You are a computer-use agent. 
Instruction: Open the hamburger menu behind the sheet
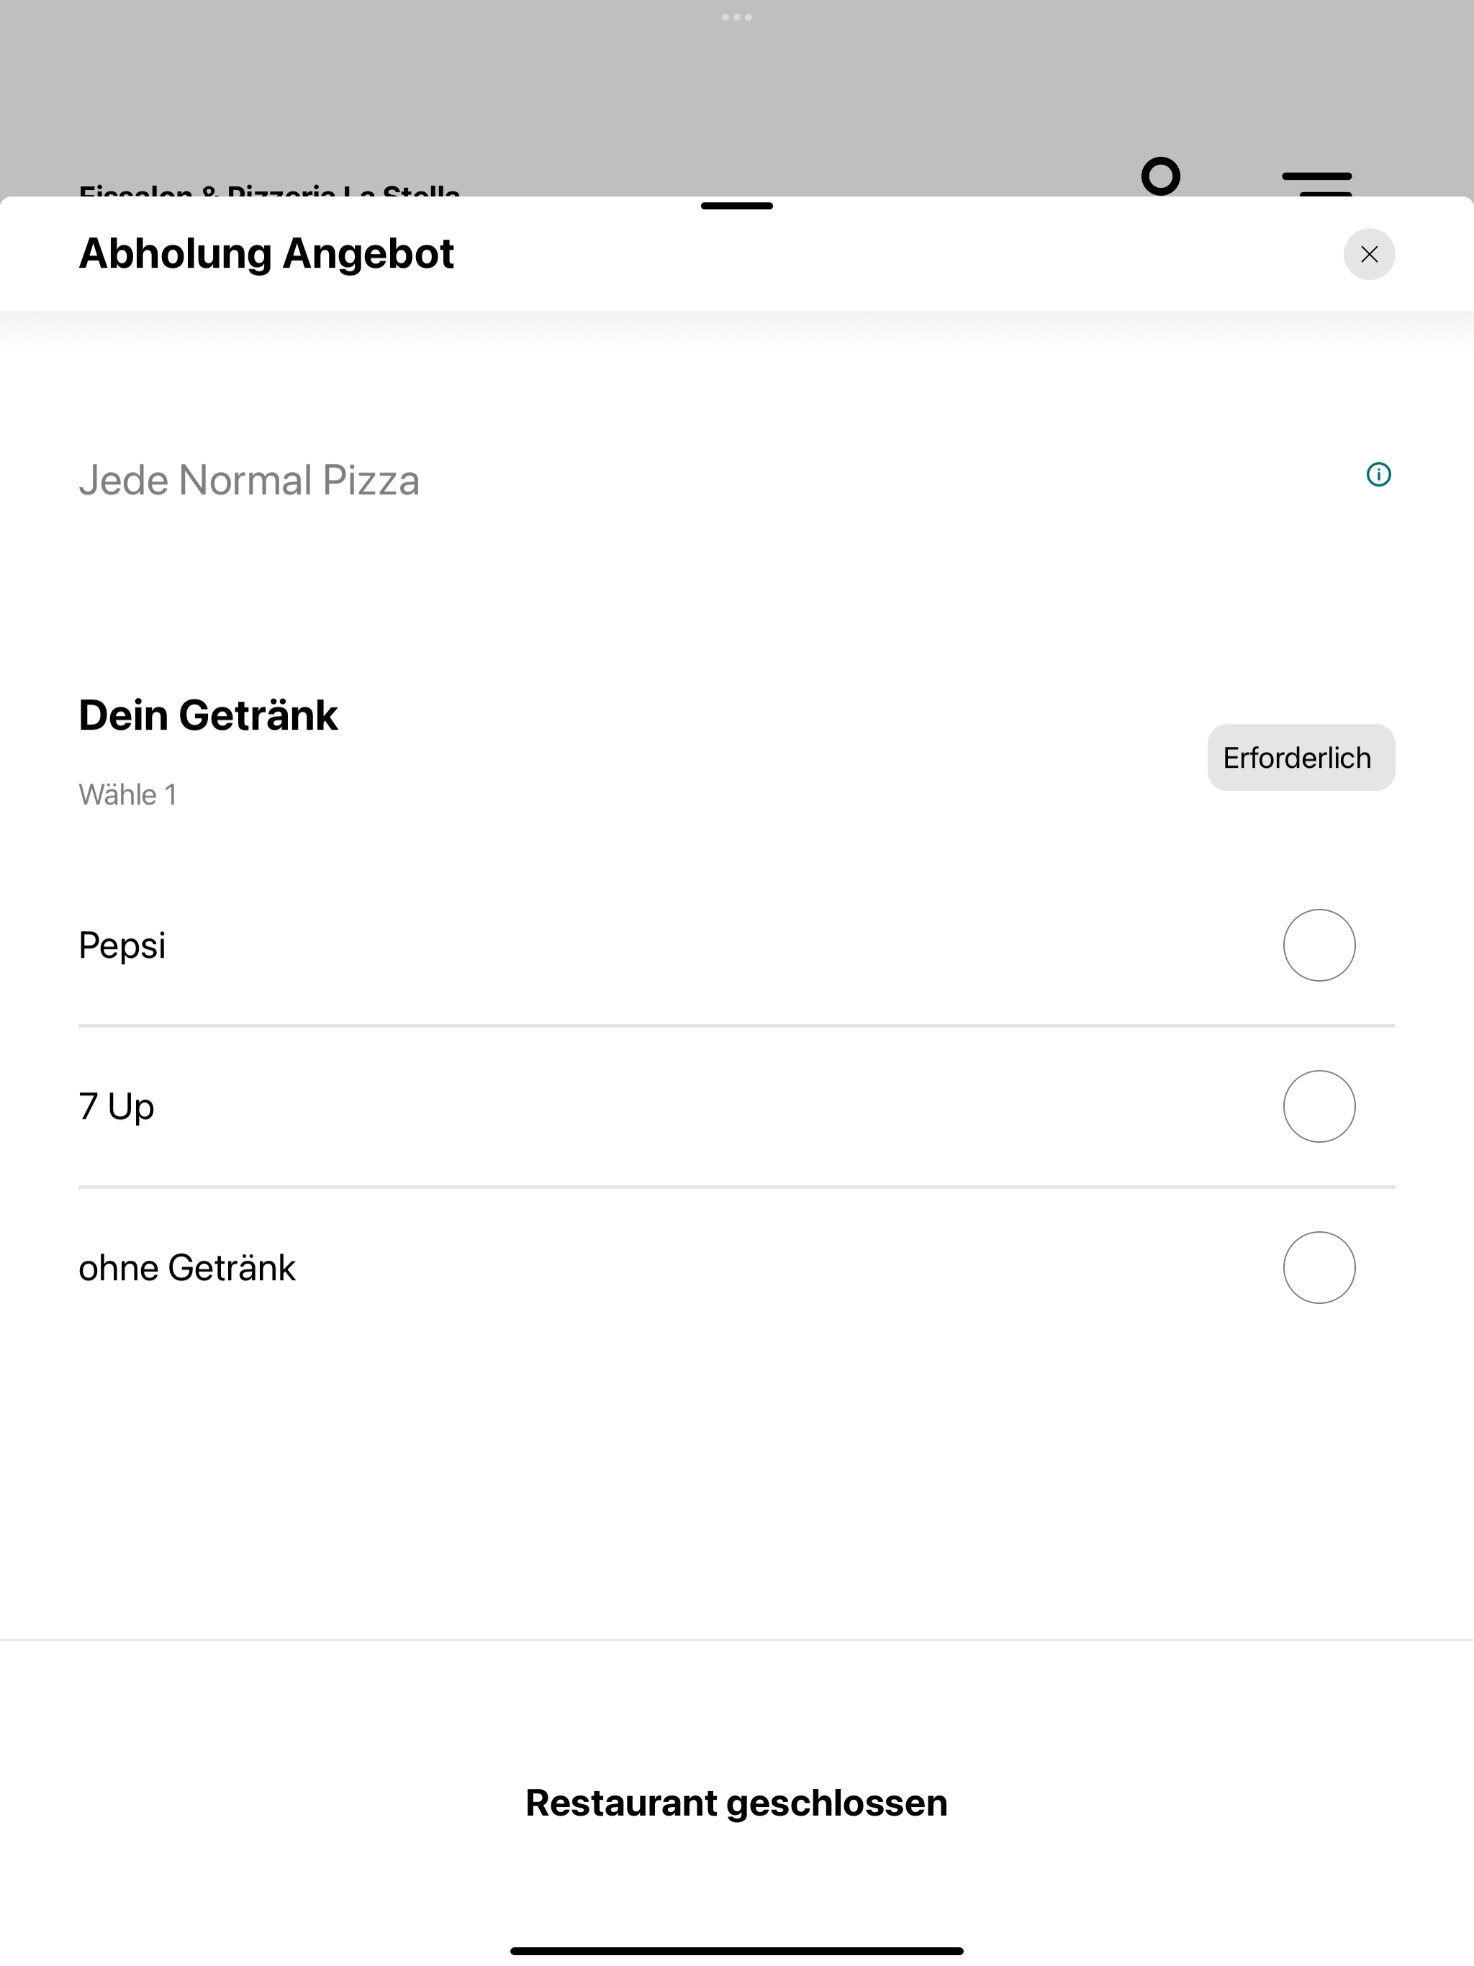tap(1316, 182)
